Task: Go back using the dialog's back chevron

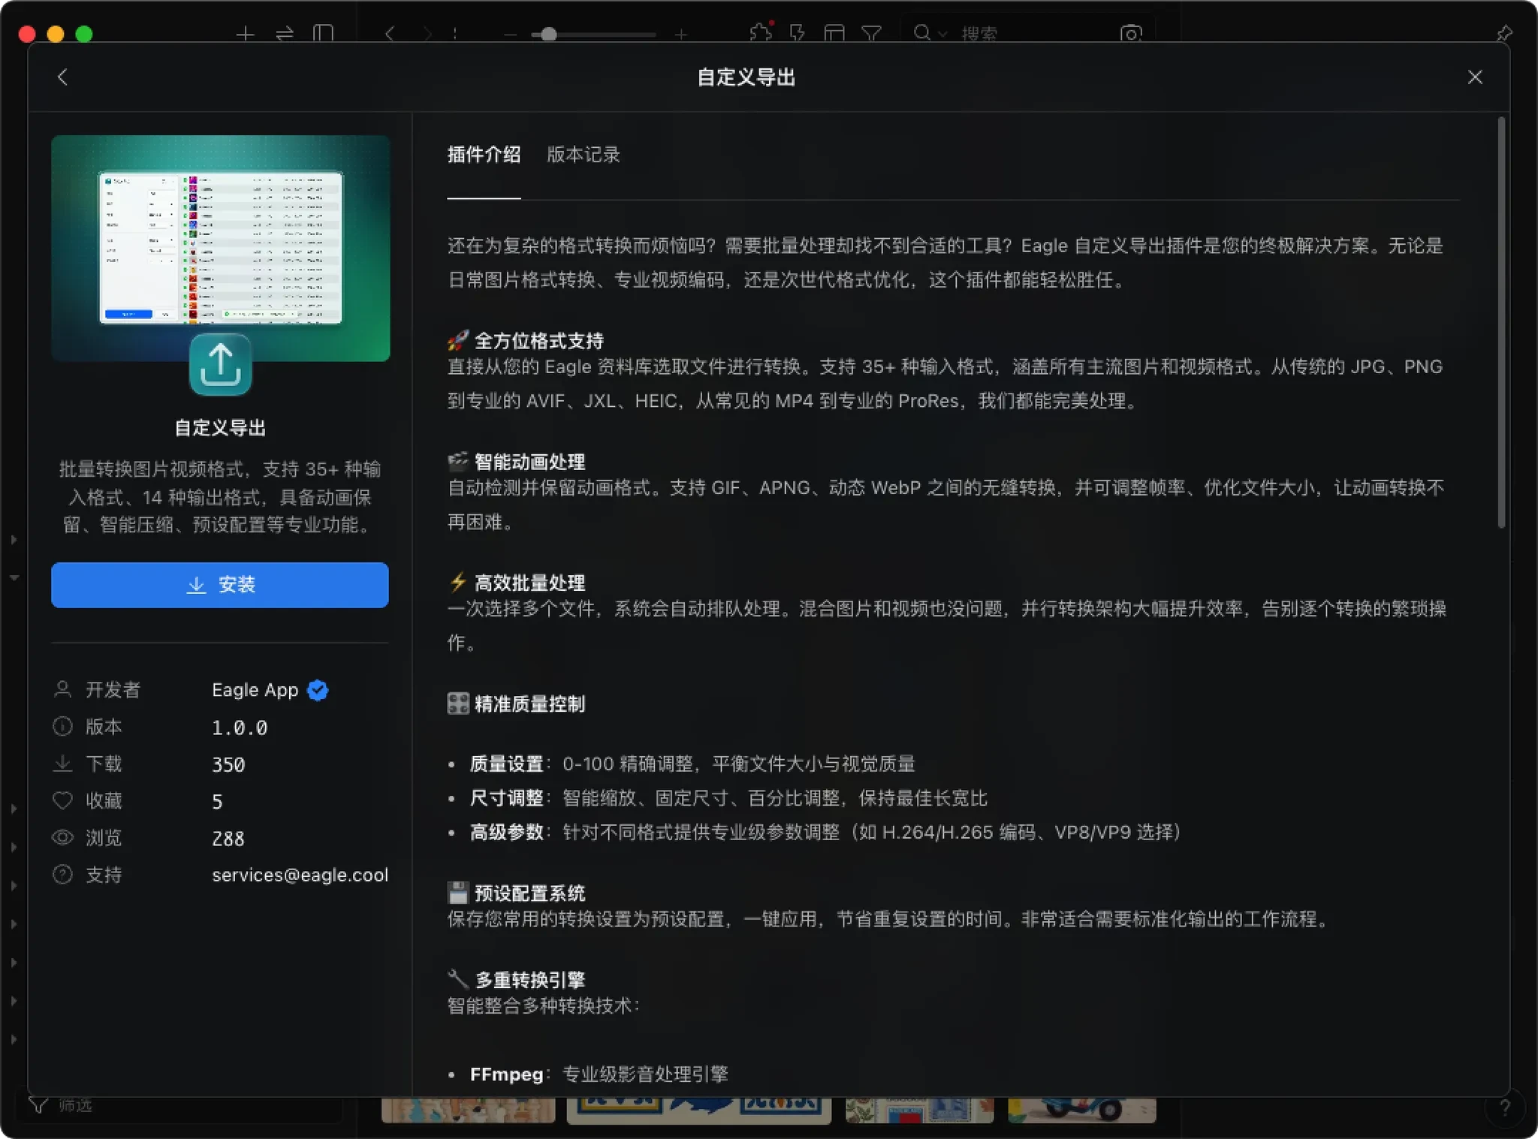Action: [x=63, y=77]
